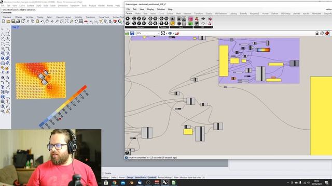The width and height of the screenshot is (332, 186).
Task: Open the Rhino Panels menu
Action: 110,6
